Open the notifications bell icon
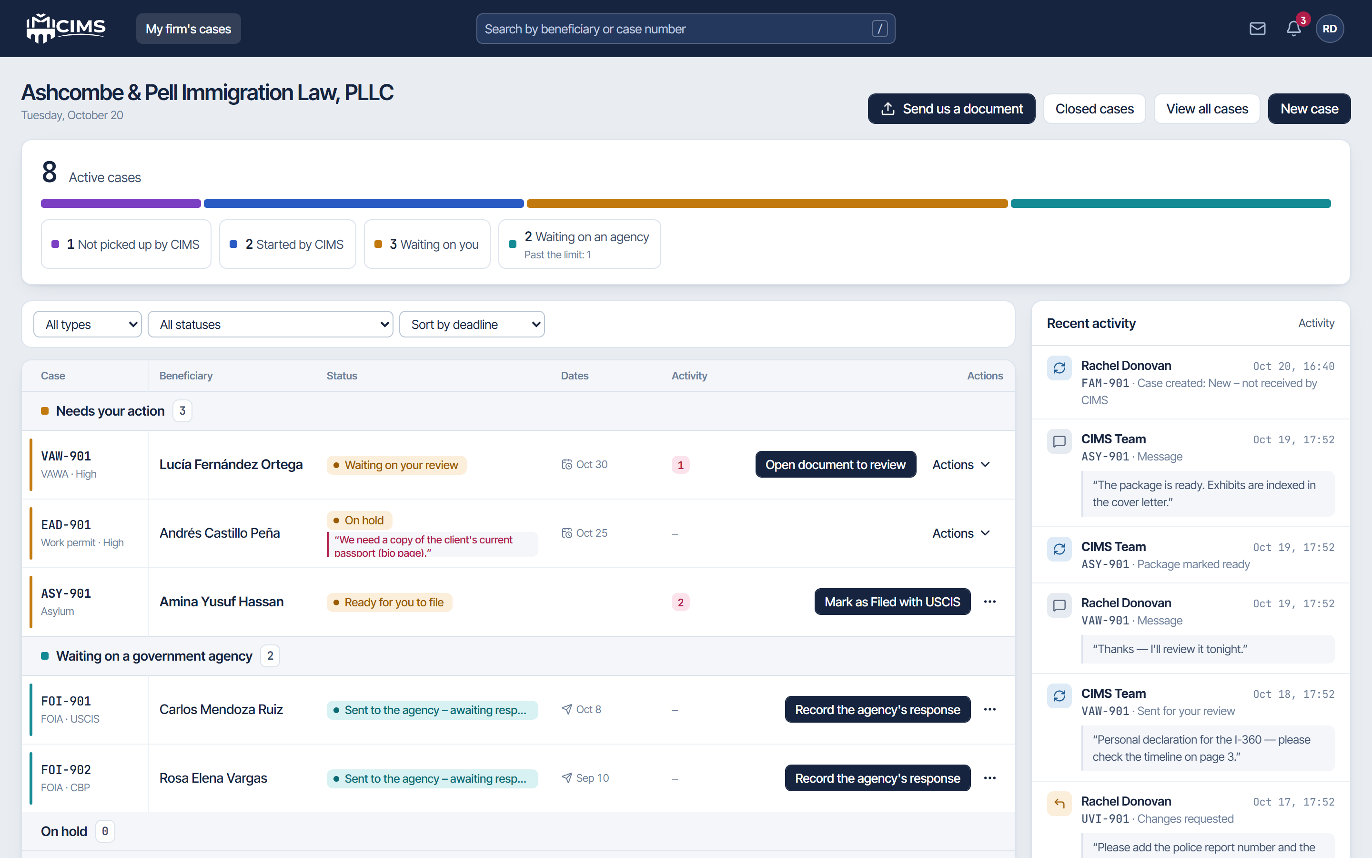The width and height of the screenshot is (1372, 858). (x=1293, y=29)
